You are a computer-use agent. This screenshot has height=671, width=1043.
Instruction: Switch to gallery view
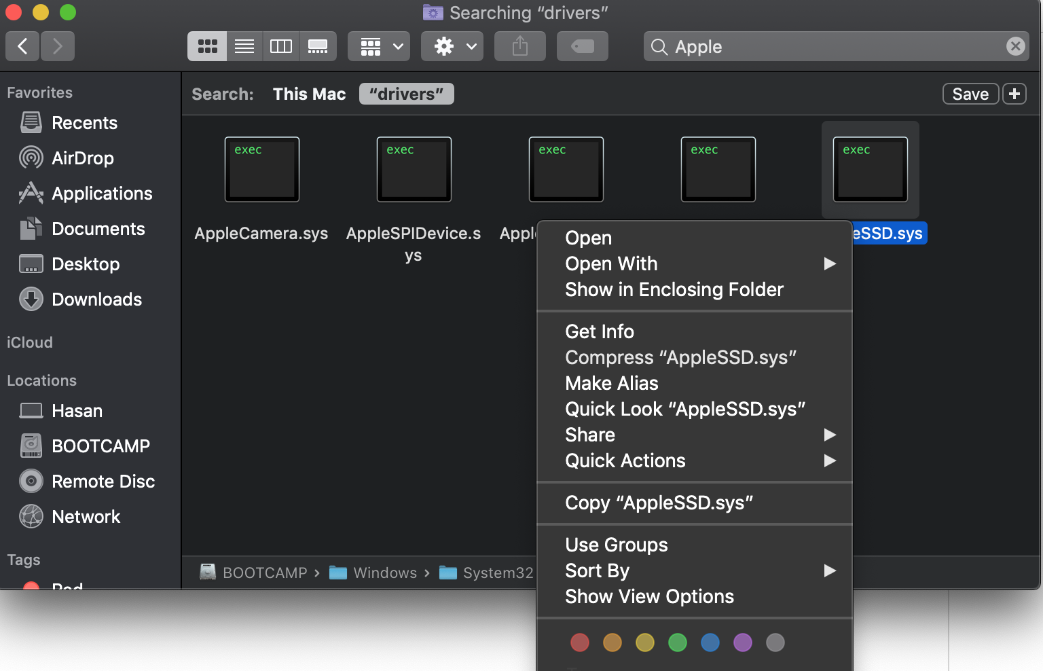pos(318,46)
